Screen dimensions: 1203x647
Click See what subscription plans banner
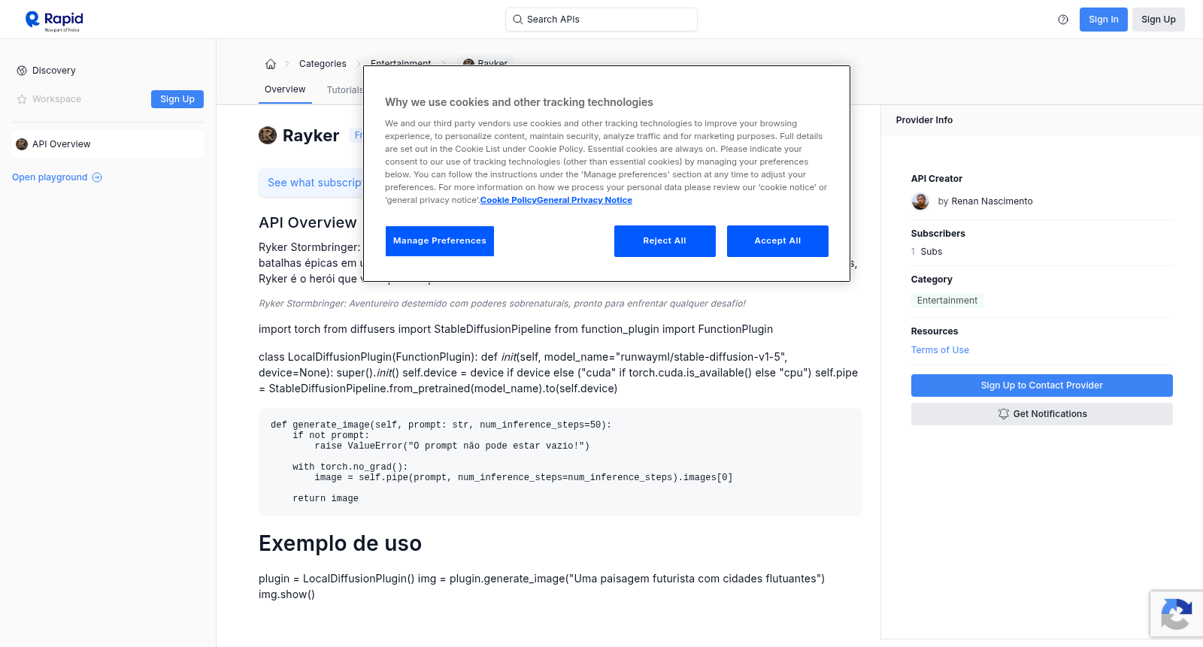click(311, 183)
